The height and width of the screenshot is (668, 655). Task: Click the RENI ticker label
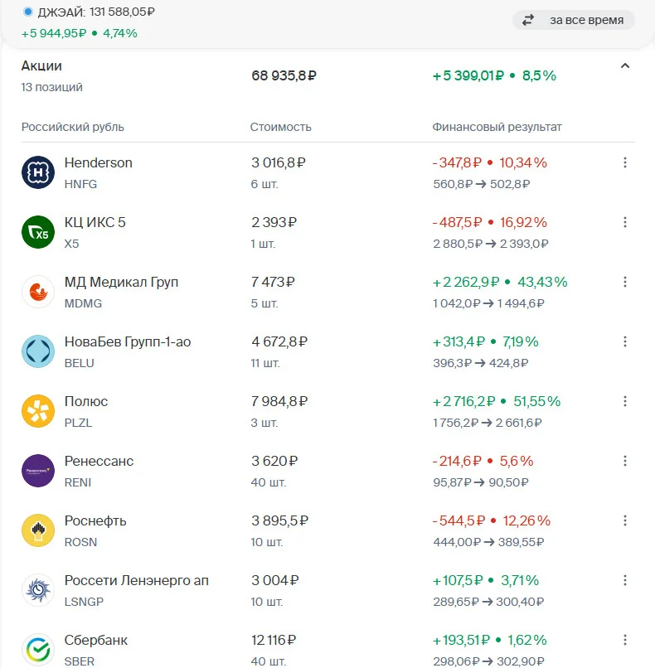[78, 482]
